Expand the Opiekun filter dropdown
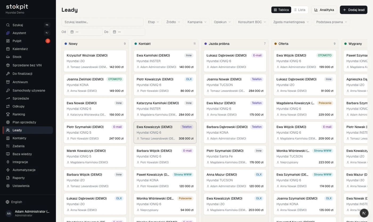The width and height of the screenshot is (373, 222). coord(222,22)
